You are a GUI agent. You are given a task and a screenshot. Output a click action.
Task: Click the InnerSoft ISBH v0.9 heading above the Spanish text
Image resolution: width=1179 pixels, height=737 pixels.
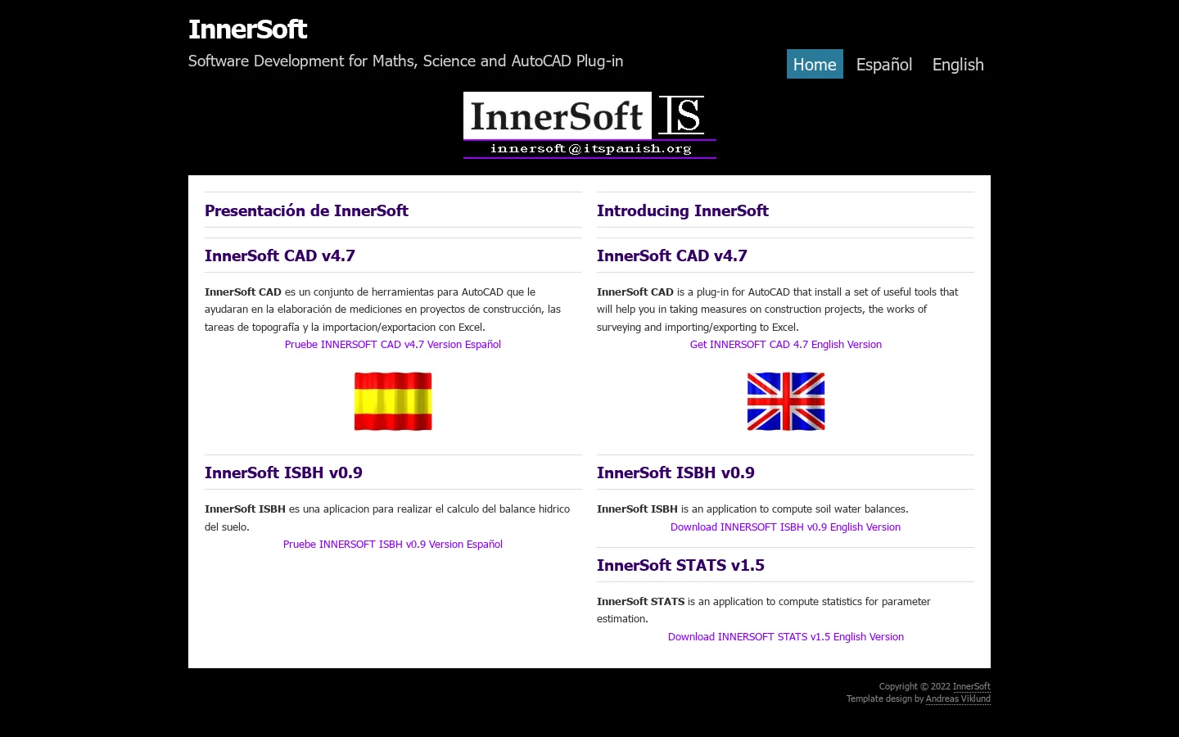283,472
